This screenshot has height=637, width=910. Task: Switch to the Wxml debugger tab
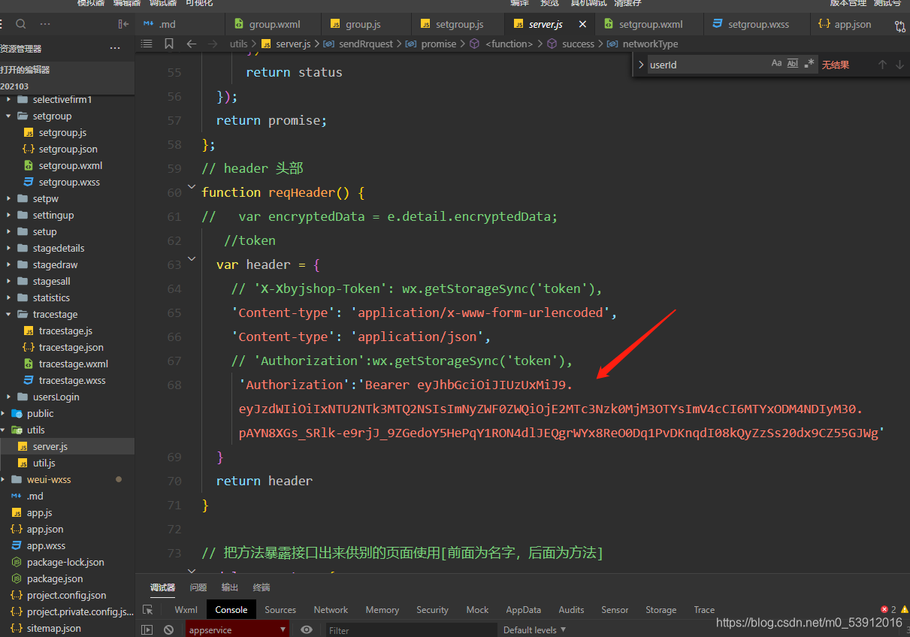click(x=186, y=610)
